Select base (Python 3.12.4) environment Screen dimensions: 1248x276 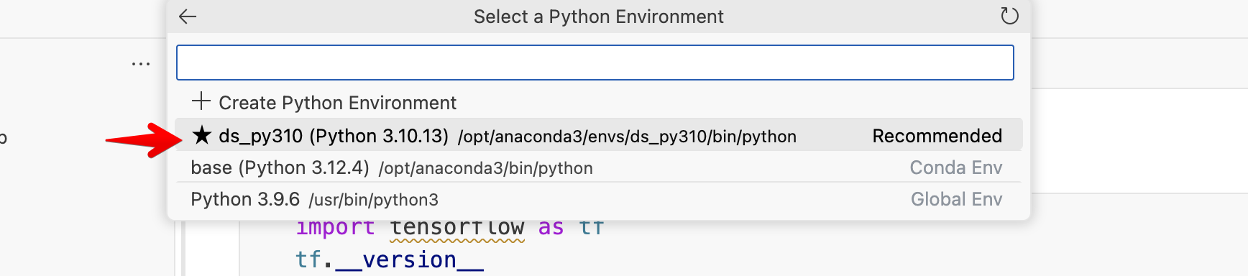[599, 167]
